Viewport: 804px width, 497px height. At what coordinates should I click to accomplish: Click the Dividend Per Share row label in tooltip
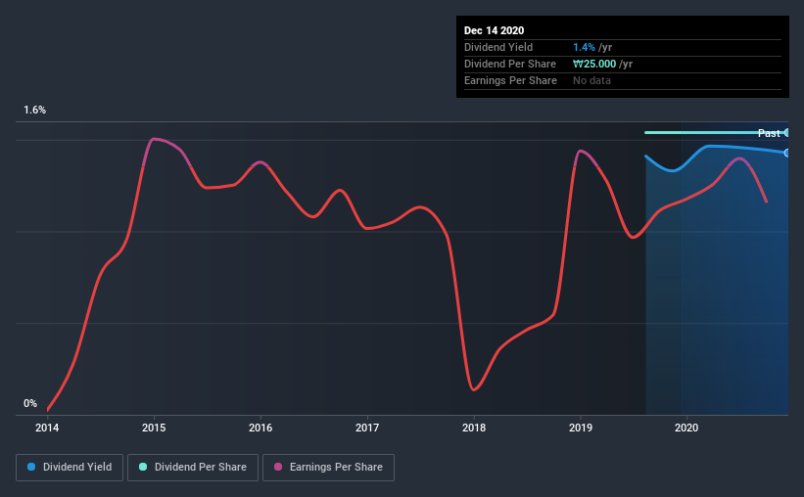(x=509, y=64)
